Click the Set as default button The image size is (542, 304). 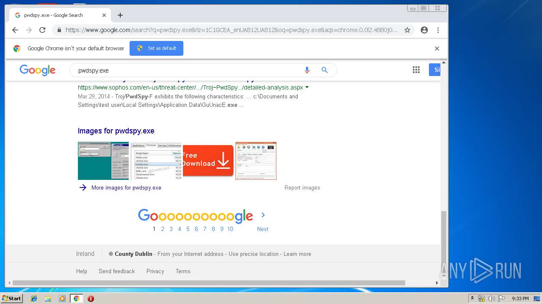click(156, 48)
